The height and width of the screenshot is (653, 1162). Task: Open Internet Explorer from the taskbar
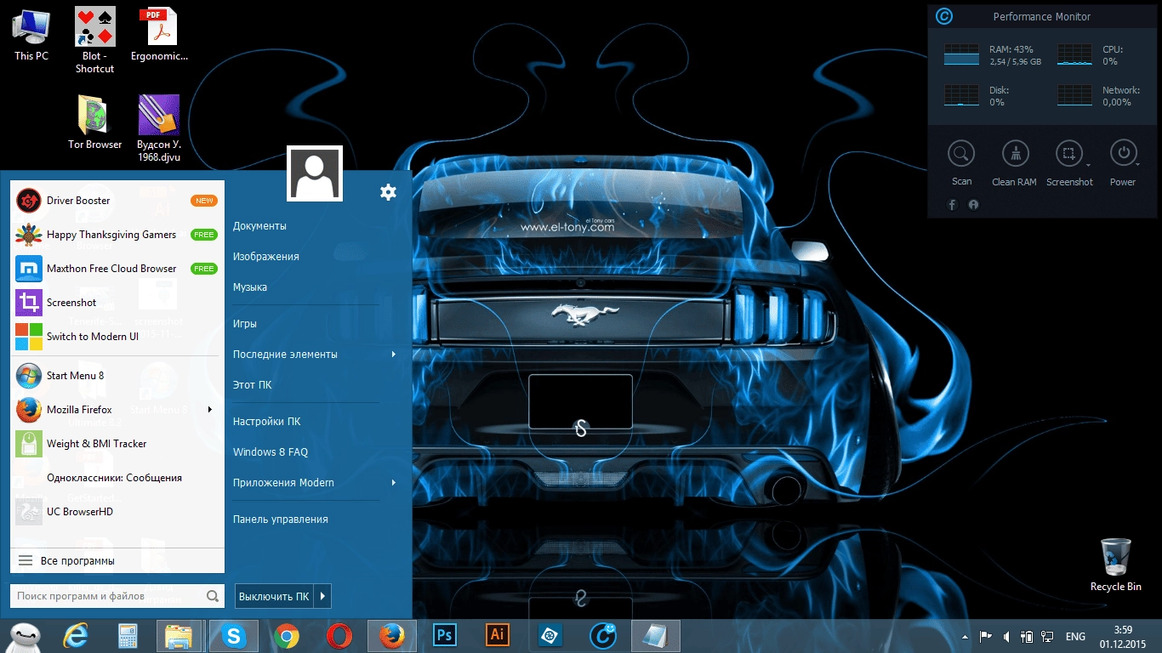pos(76,636)
